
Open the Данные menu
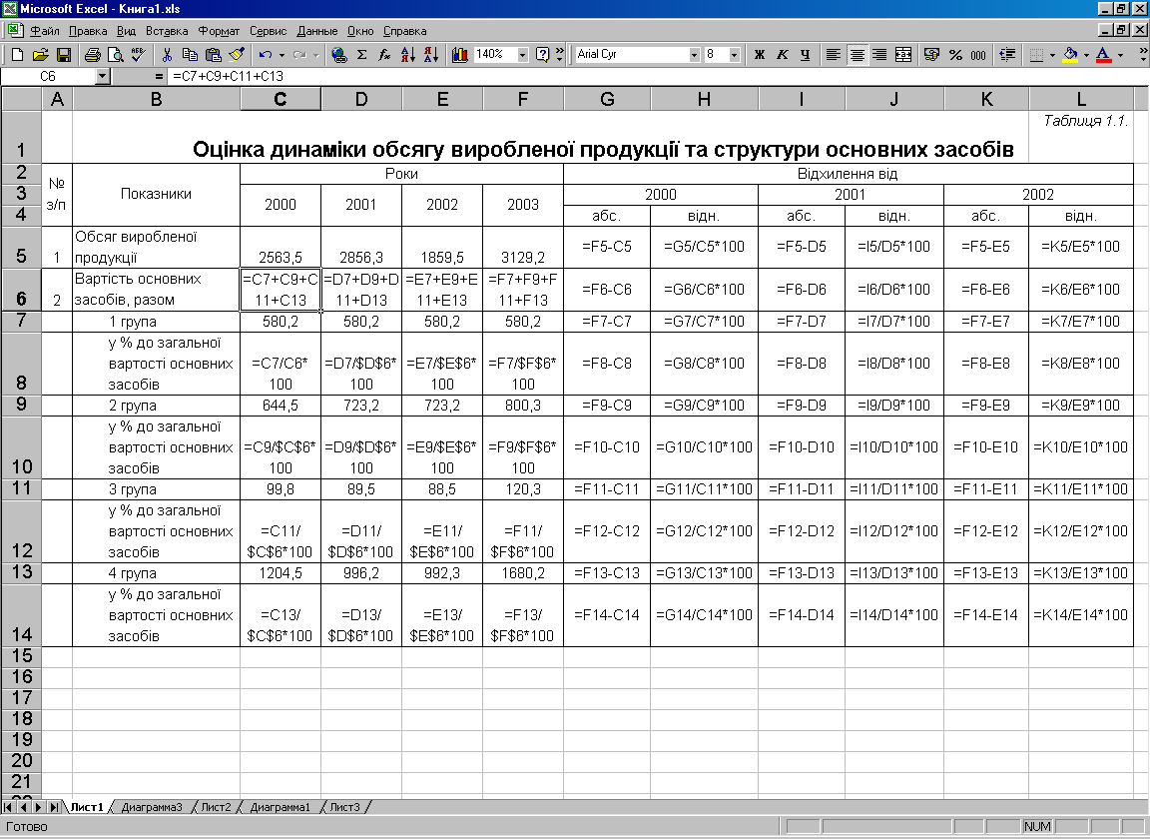pos(316,31)
